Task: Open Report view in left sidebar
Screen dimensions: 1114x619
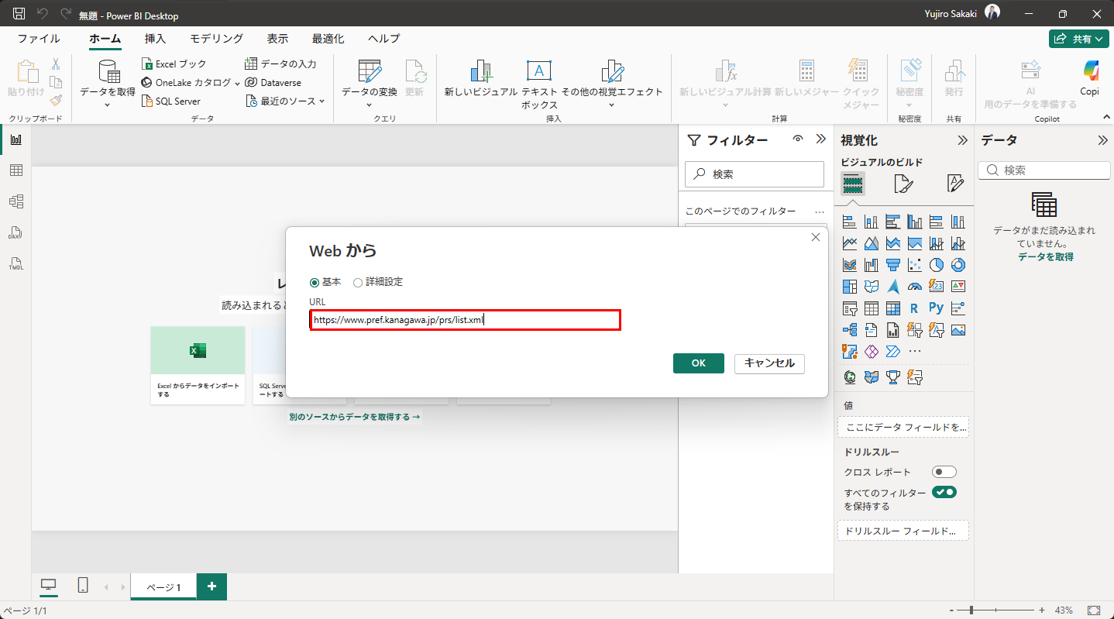Action: point(15,139)
